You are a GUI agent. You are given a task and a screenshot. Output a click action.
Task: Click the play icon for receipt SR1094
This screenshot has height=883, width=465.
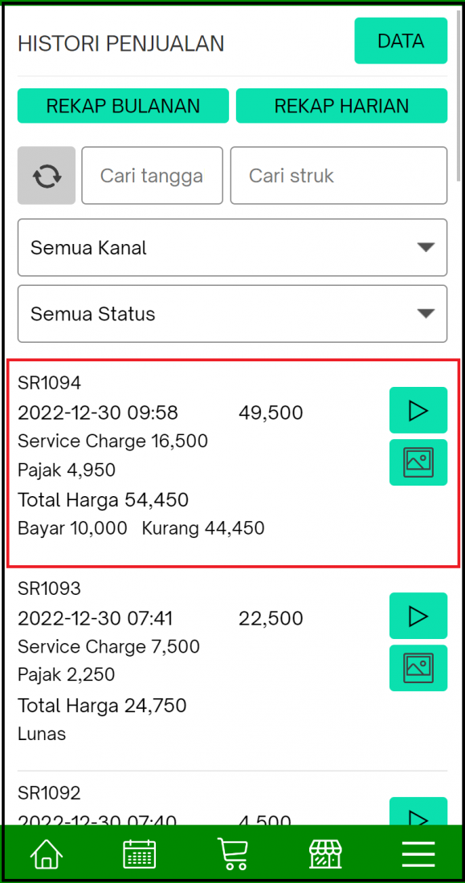(418, 410)
